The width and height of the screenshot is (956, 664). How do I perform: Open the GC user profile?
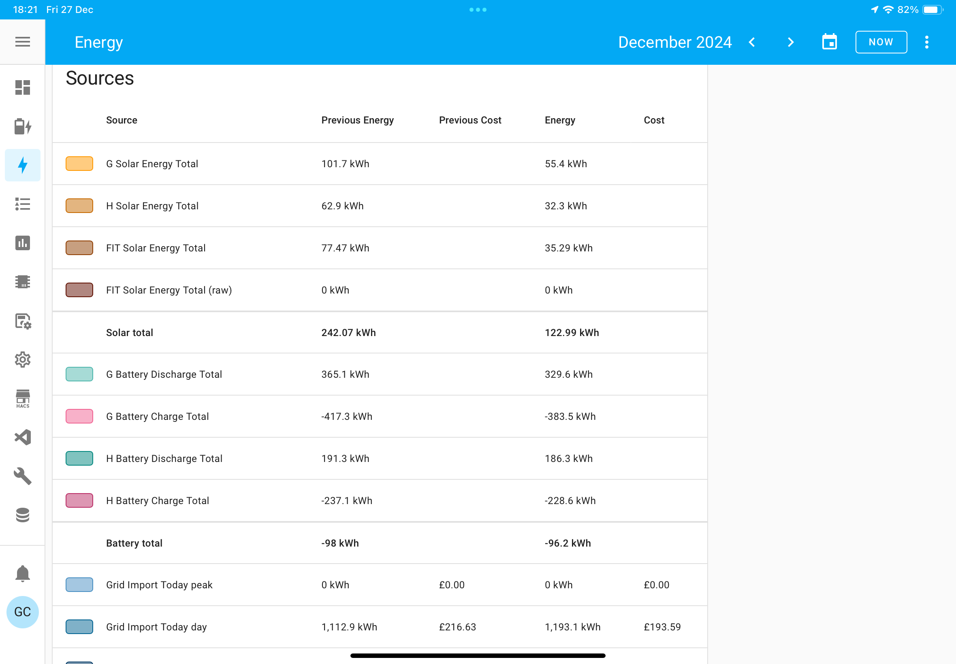pyautogui.click(x=22, y=612)
